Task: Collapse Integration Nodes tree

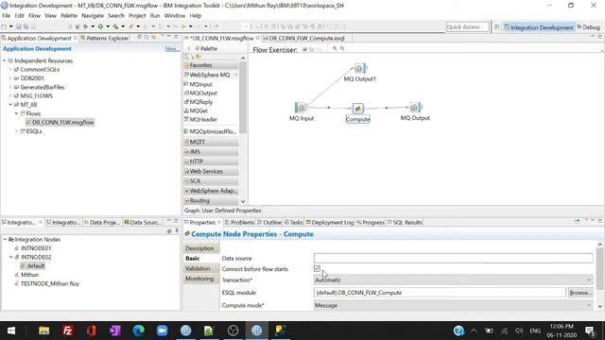Action: click(x=5, y=239)
